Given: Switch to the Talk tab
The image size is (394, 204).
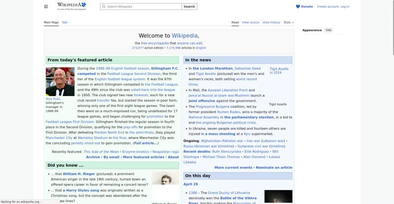Looking at the screenshot, I should pos(65,22).
